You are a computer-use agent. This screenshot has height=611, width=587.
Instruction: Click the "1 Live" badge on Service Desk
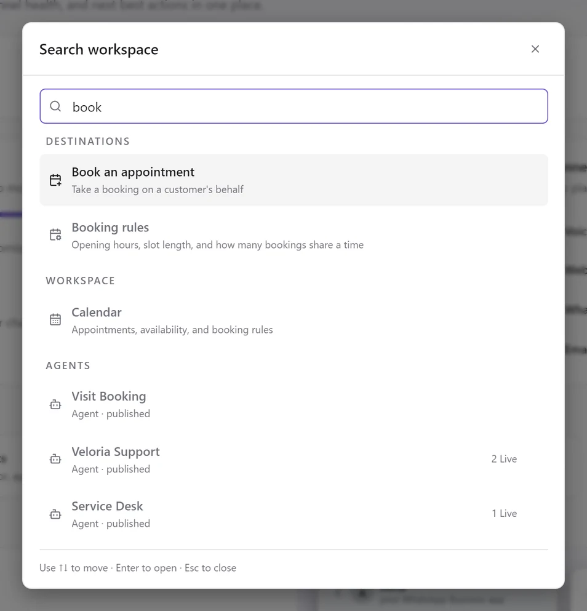504,514
